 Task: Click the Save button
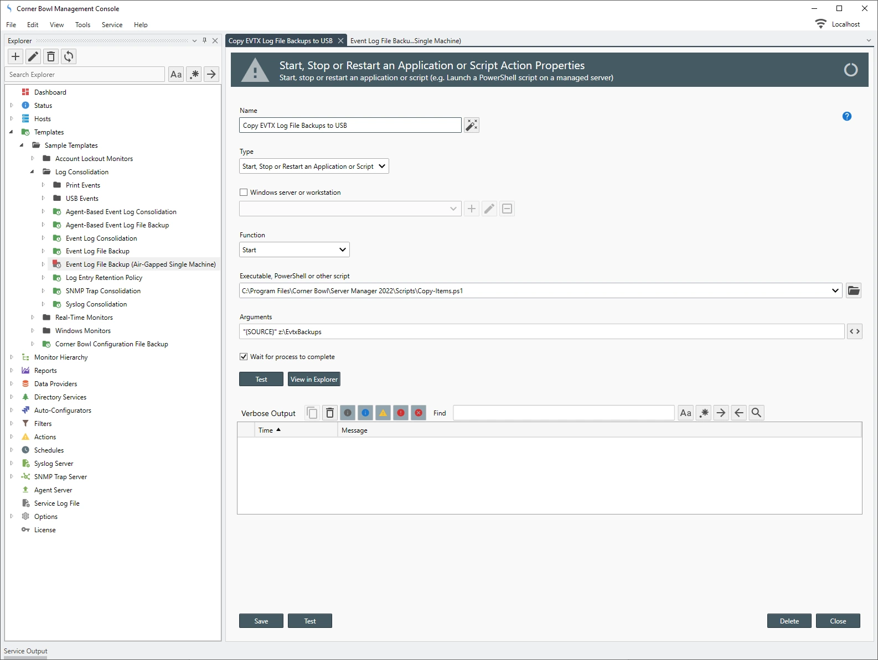[261, 621]
